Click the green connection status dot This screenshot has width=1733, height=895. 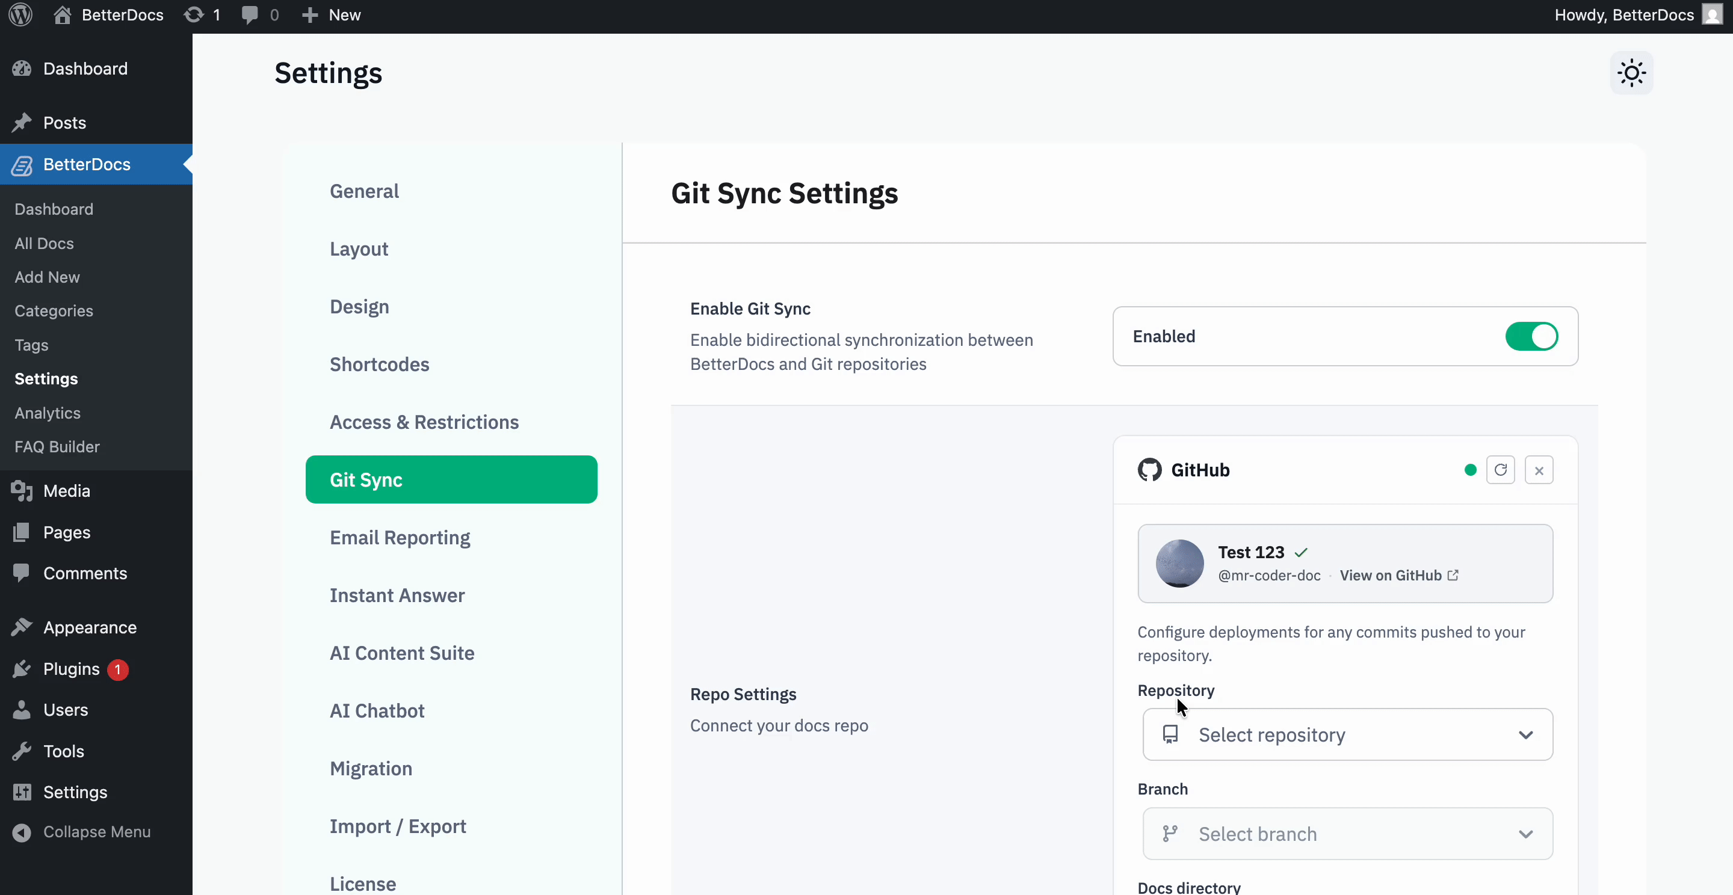[x=1470, y=470]
